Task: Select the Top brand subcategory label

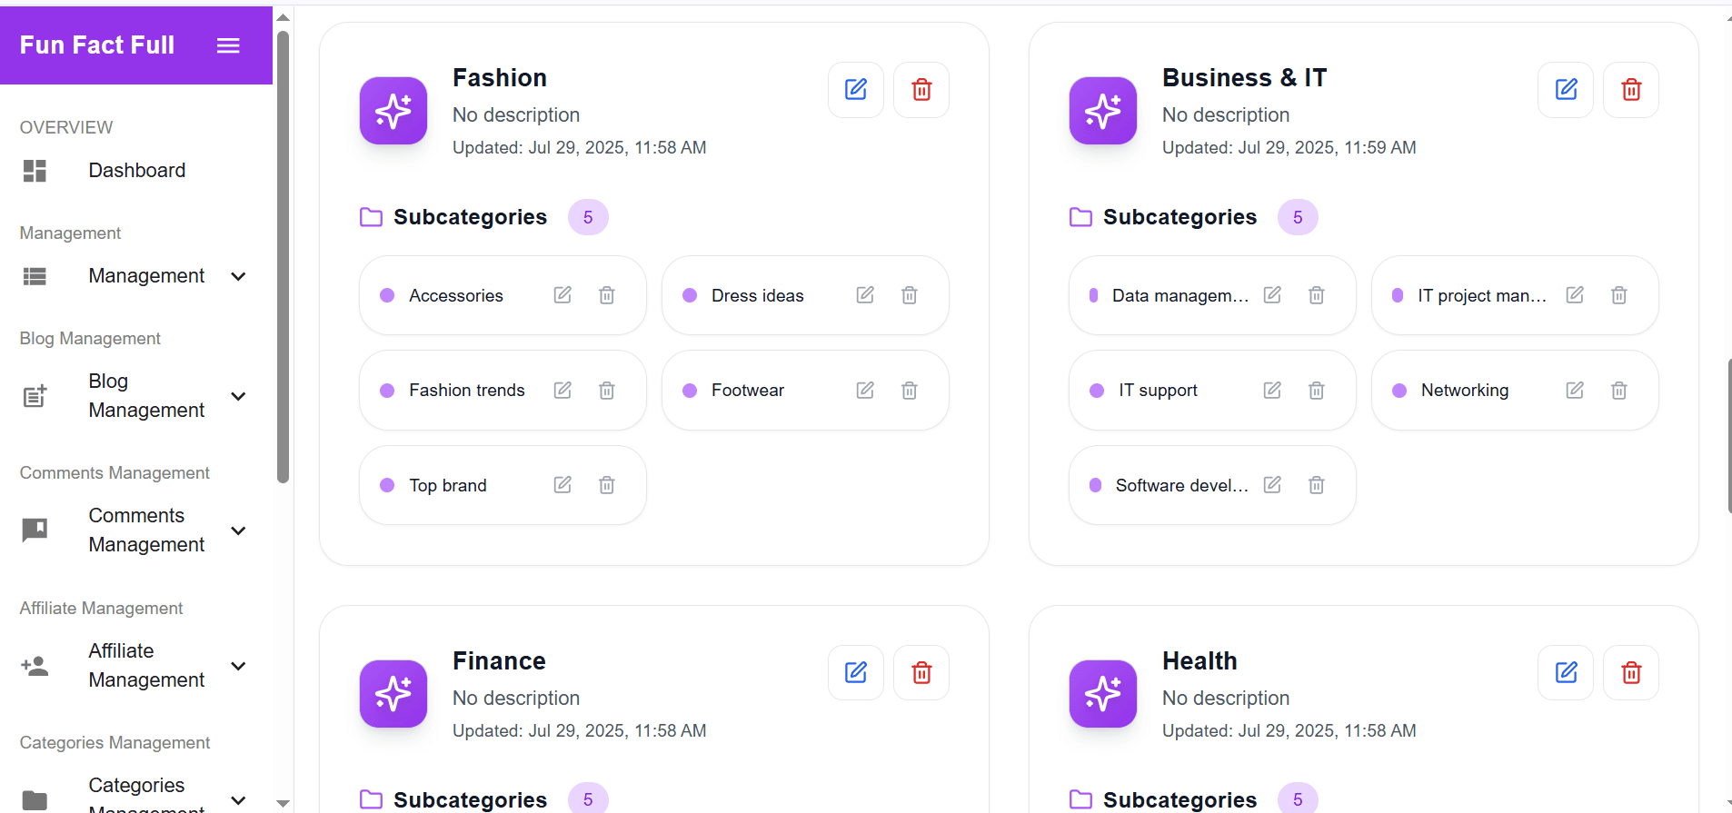Action: click(x=448, y=485)
